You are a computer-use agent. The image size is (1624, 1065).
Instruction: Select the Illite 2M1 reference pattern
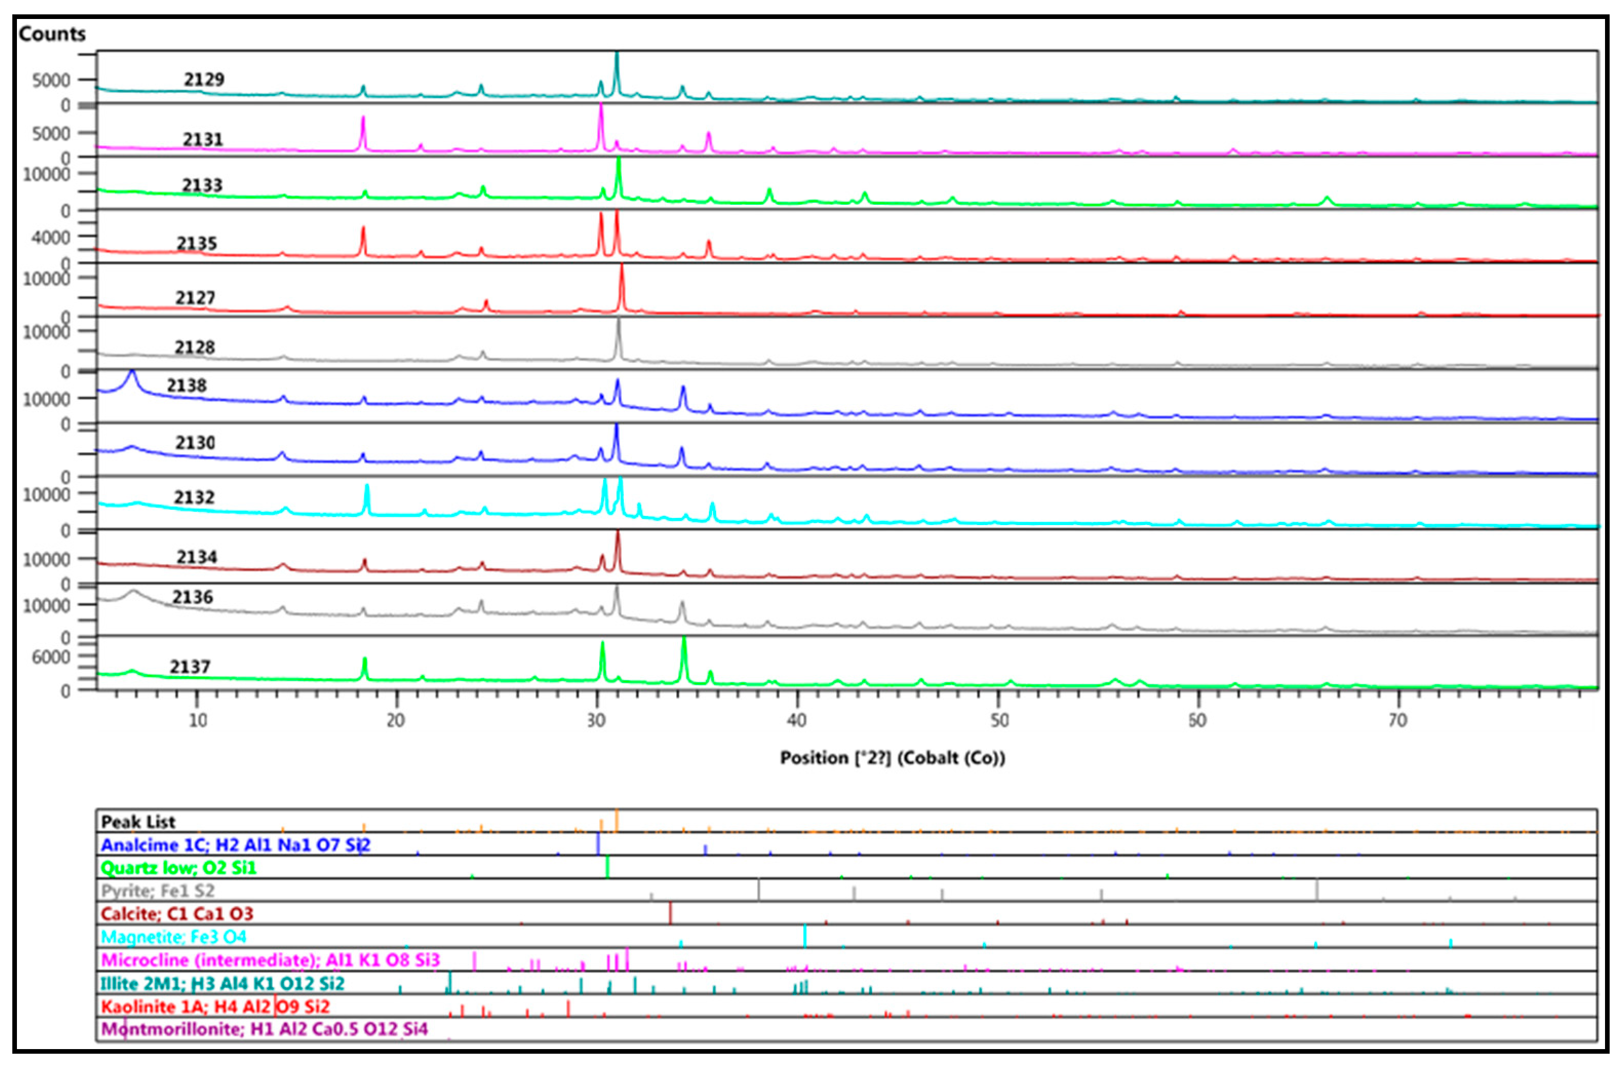[x=223, y=983]
